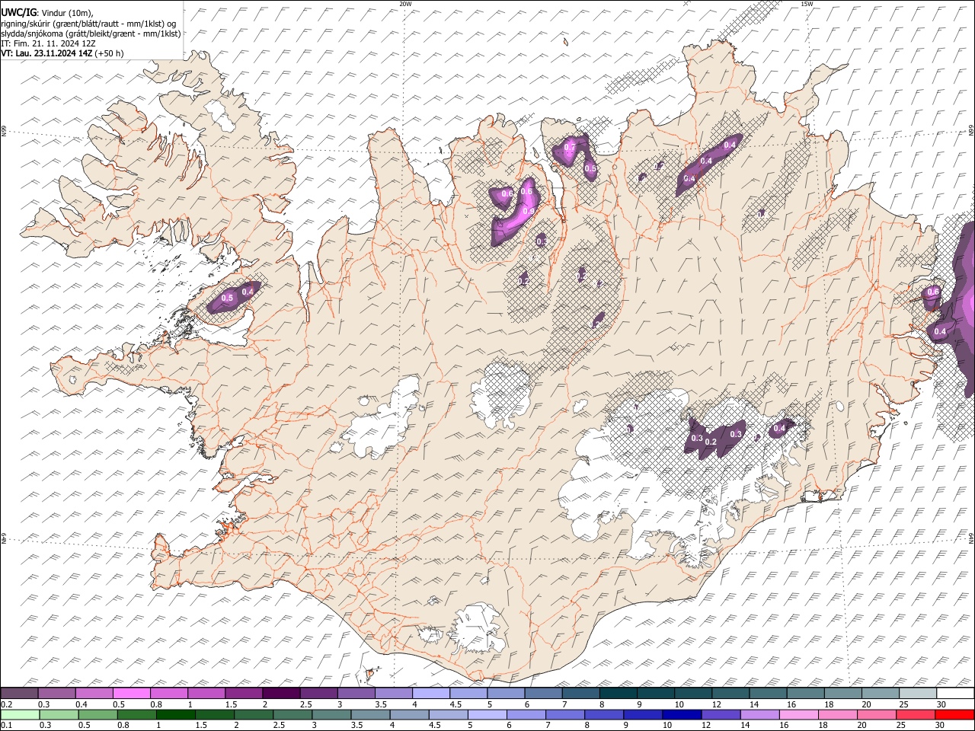The width and height of the screenshot is (975, 731).
Task: Select the IT: Fim. 21. 11. 2024 12Z line
Action: click(x=48, y=43)
